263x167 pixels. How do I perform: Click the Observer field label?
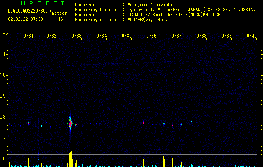85,5
